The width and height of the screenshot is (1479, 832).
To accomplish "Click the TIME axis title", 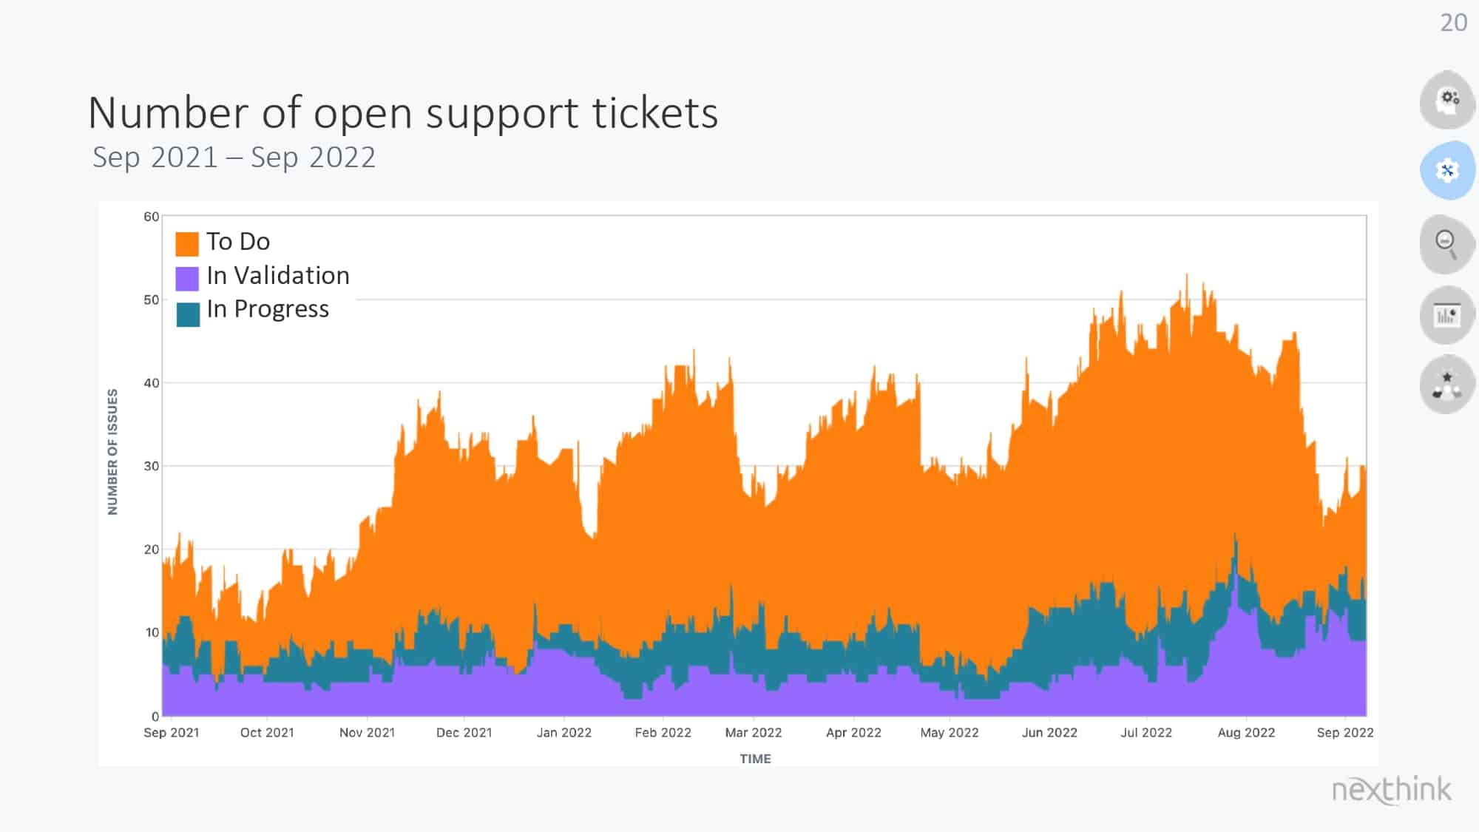I will tap(755, 759).
